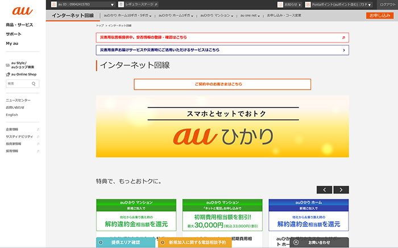Click the au ID account icon
The width and height of the screenshot is (398, 248).
(54, 5)
